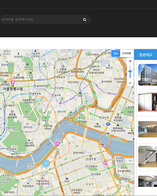Click the 이촌역 station icon on map
Screen dimensions: 157x196
pos(8,149)
